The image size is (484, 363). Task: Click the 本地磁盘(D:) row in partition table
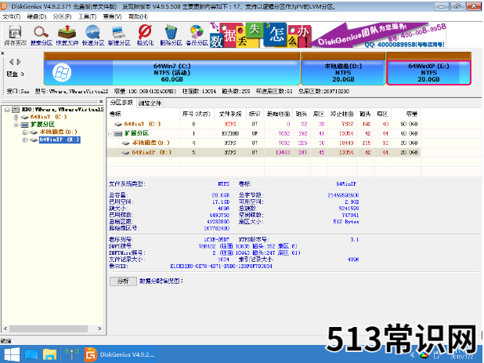pyautogui.click(x=264, y=143)
